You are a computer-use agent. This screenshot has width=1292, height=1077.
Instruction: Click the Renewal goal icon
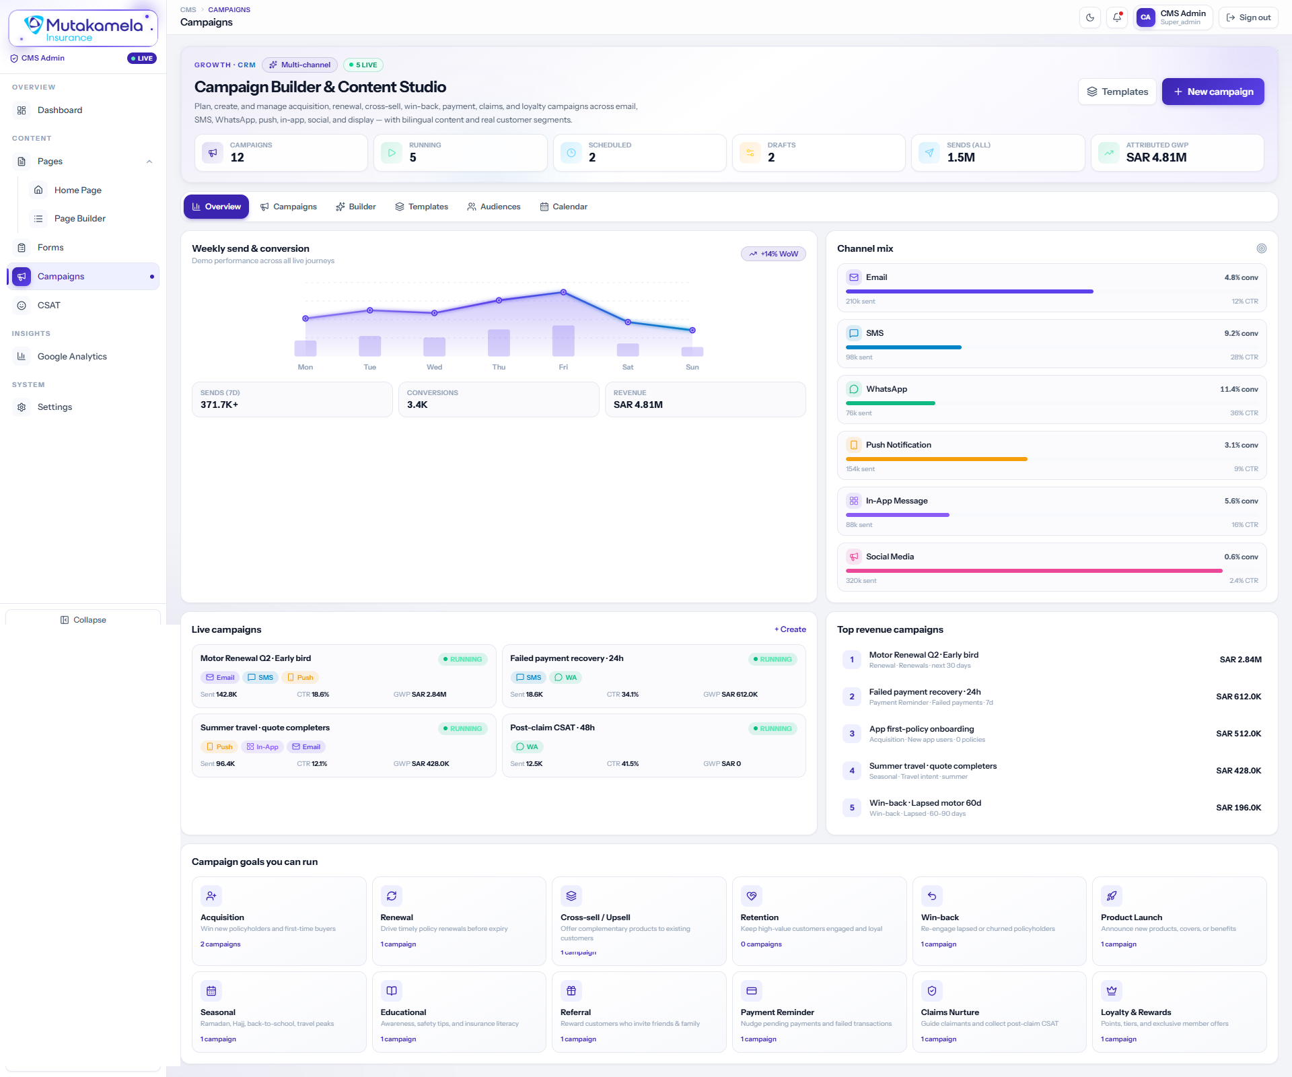coord(392,896)
